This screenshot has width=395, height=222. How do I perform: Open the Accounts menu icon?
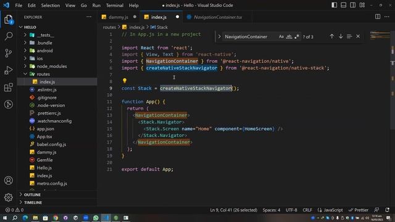(x=8, y=180)
